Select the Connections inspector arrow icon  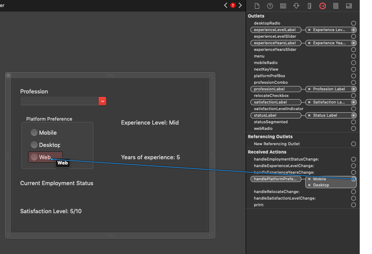tap(322, 6)
